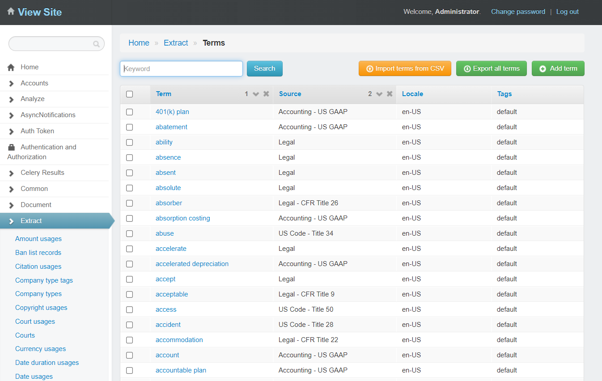Click "US Code - Title 34" cell

point(306,233)
